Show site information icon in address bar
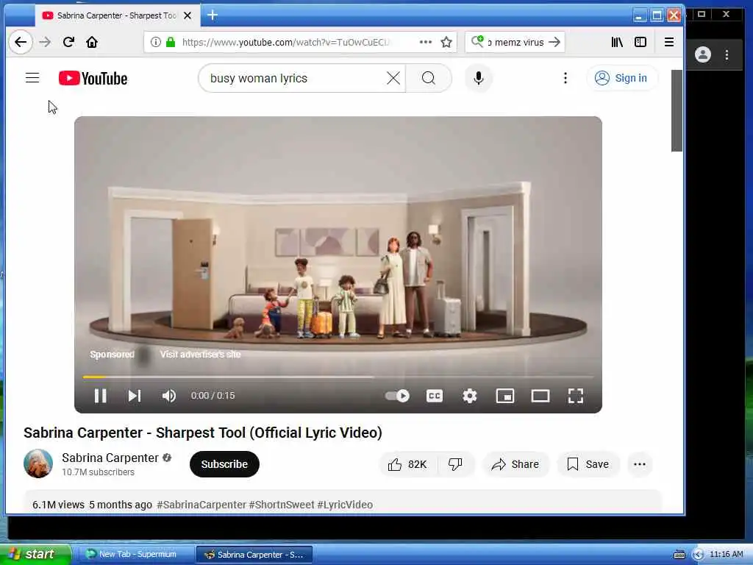This screenshot has width=753, height=565. coord(156,42)
